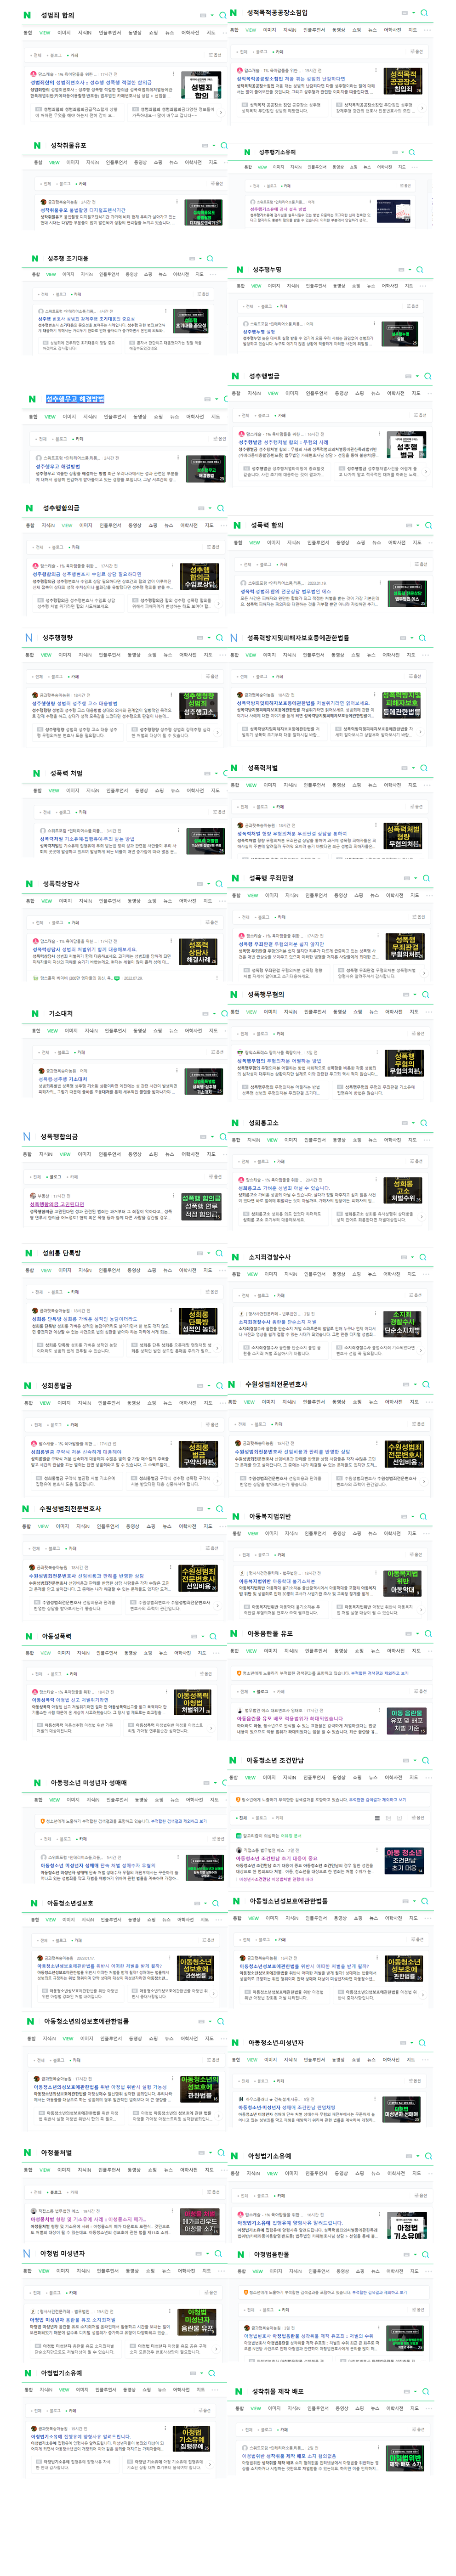Select the VIEW tab under 성범죄 합의
The width and height of the screenshot is (456, 2576).
click(44, 33)
